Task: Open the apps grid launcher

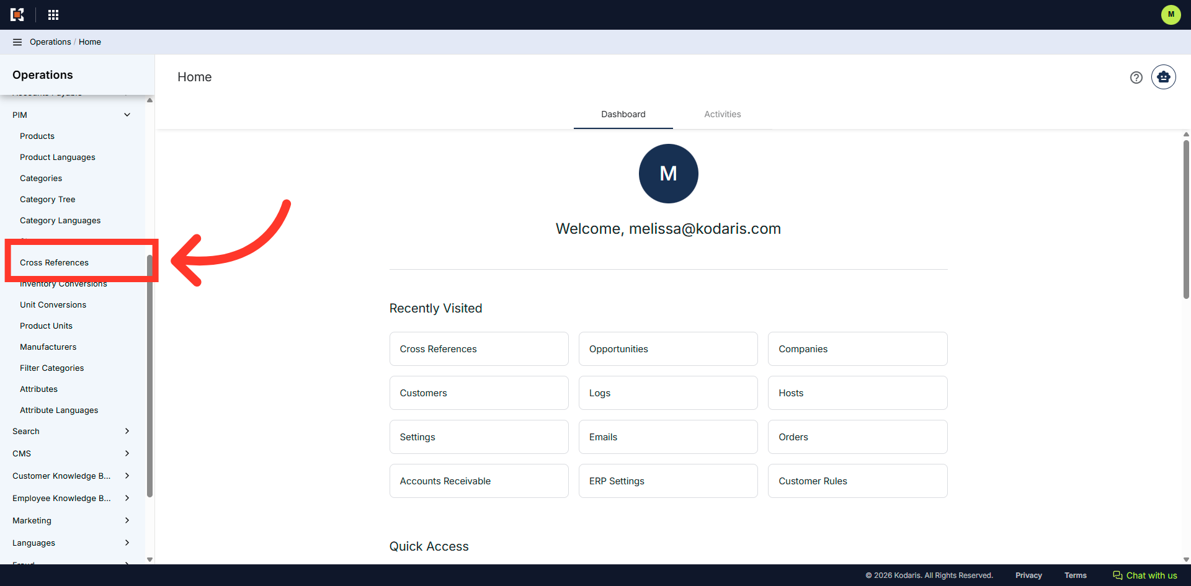Action: 53,14
